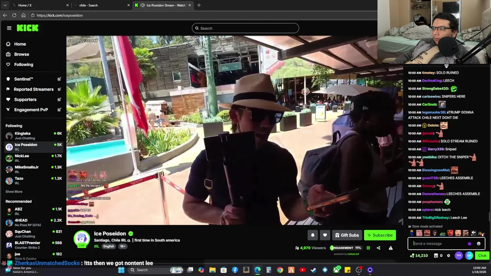Click the green image icon beside engagement meter
Viewport: 491px width, 276px height.
pyautogui.click(x=368, y=248)
